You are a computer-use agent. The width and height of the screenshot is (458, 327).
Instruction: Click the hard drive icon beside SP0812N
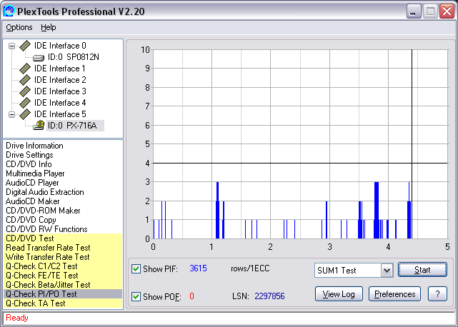click(39, 58)
